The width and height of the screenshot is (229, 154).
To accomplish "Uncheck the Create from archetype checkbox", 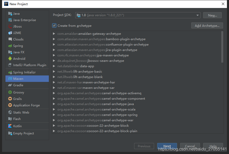I will pos(54,25).
